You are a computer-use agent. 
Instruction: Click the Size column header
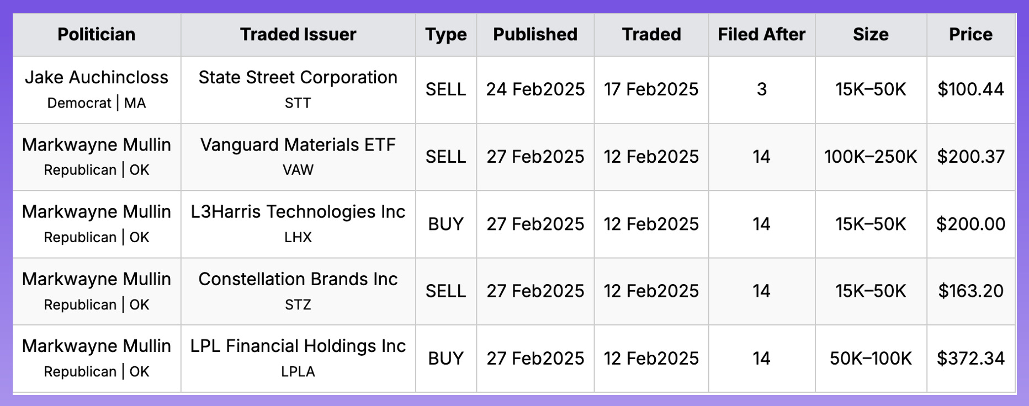tap(870, 34)
